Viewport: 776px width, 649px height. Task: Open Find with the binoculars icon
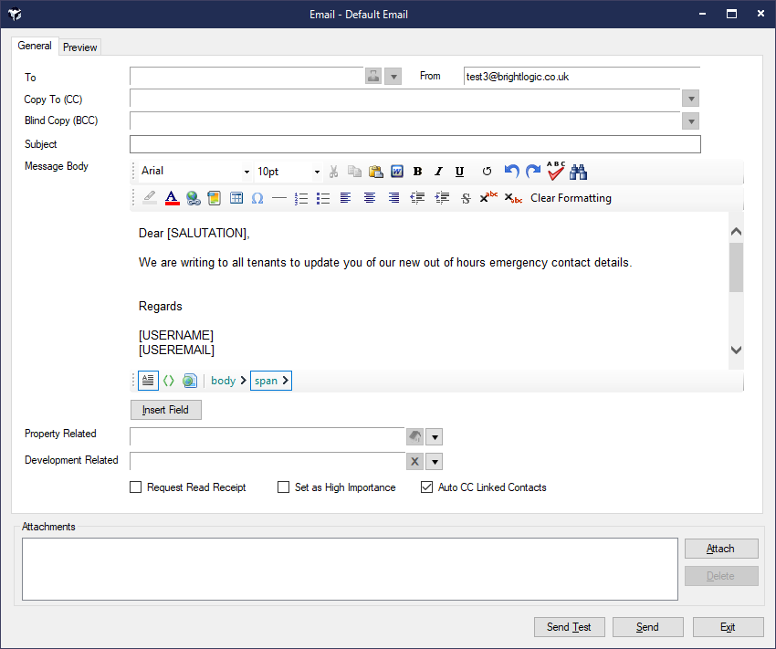pyautogui.click(x=578, y=172)
